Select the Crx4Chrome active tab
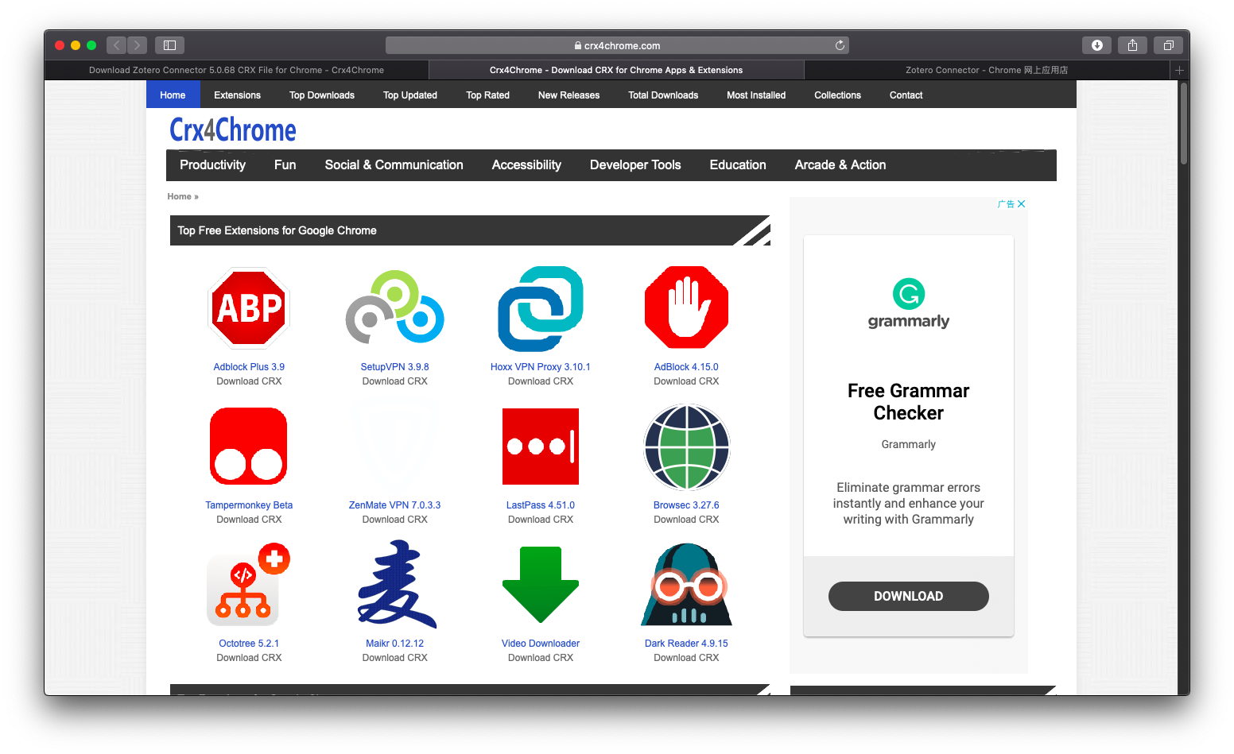This screenshot has height=754, width=1234. point(616,70)
